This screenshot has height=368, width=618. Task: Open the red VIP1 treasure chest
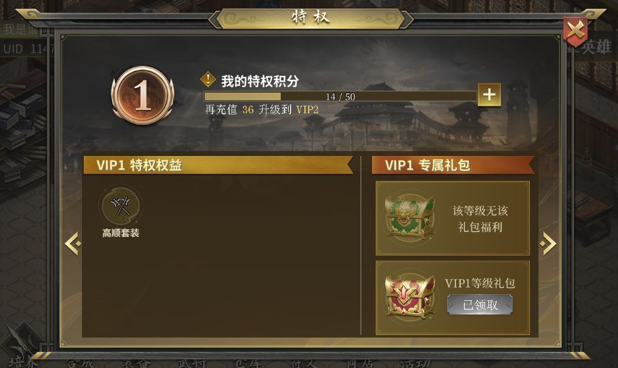[x=411, y=296]
